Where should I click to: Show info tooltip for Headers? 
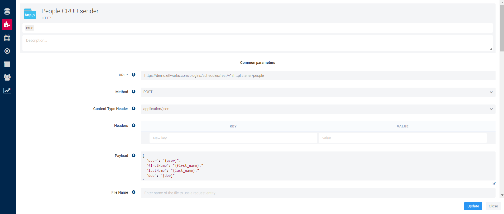134,125
